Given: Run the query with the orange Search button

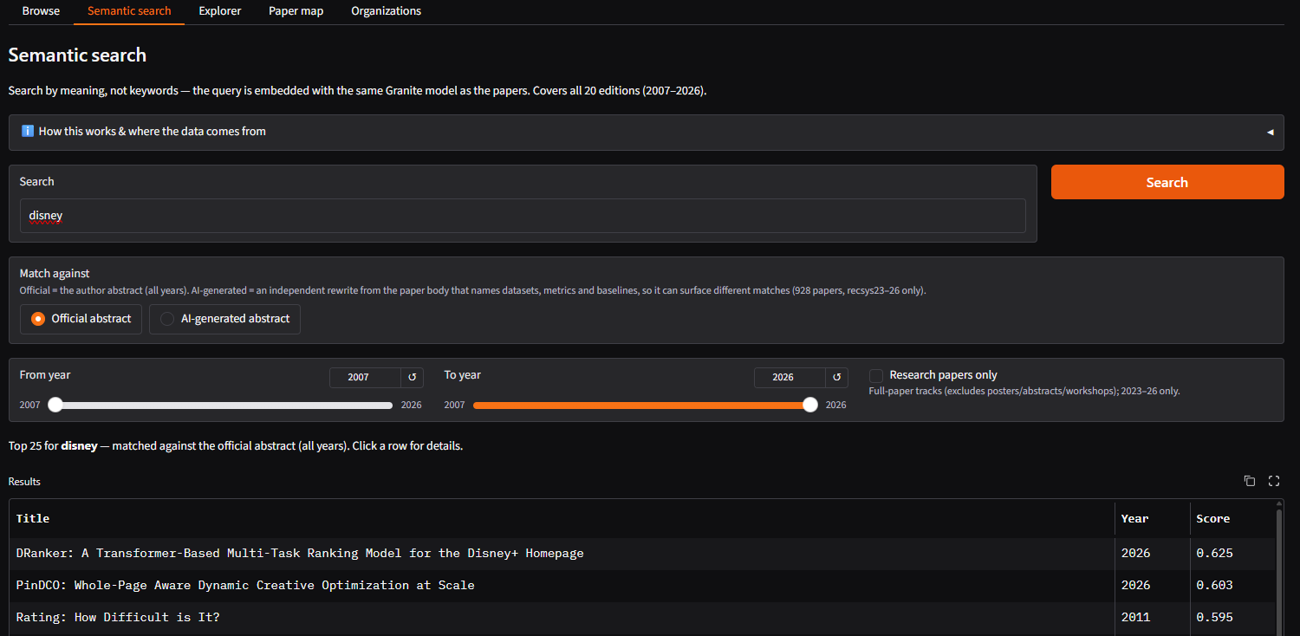Looking at the screenshot, I should click(1167, 182).
